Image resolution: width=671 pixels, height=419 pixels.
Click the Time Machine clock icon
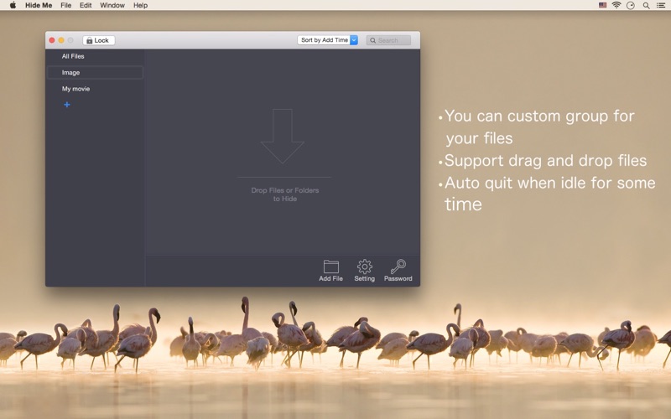pyautogui.click(x=631, y=5)
